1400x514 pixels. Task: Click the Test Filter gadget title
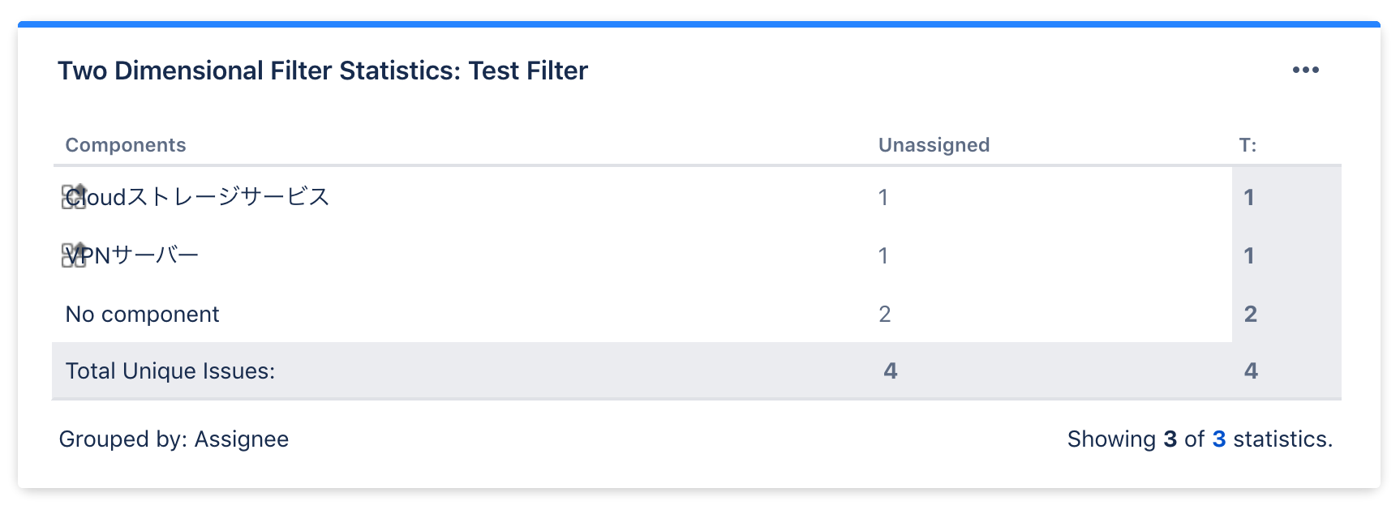pyautogui.click(x=323, y=71)
